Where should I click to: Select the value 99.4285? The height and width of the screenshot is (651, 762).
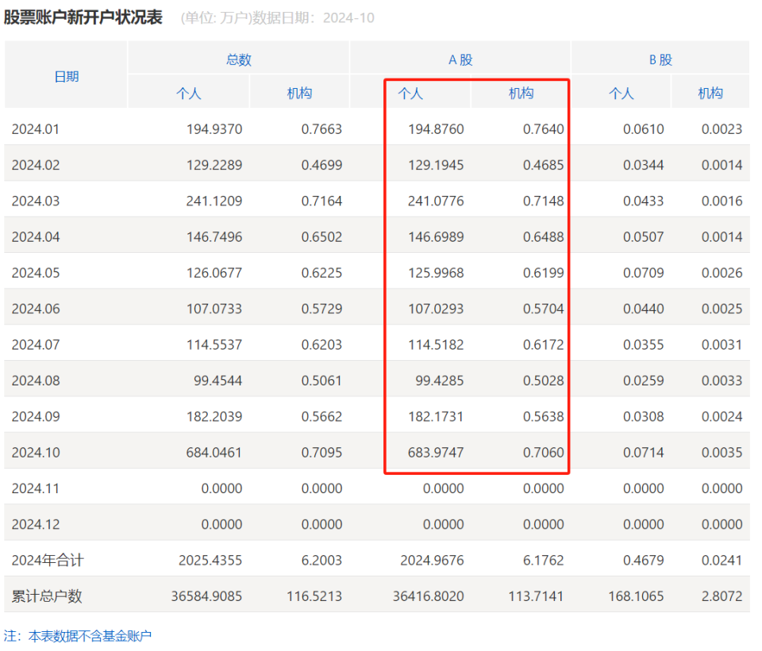[x=439, y=381]
